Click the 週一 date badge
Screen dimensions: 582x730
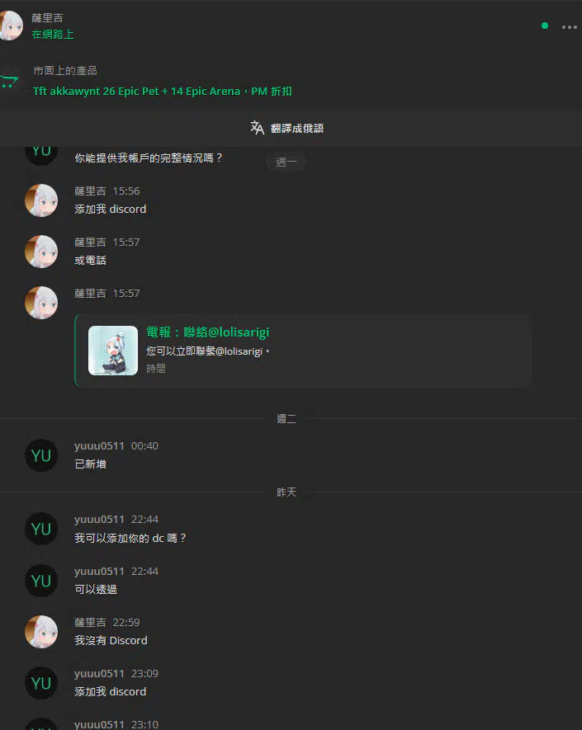coord(286,162)
